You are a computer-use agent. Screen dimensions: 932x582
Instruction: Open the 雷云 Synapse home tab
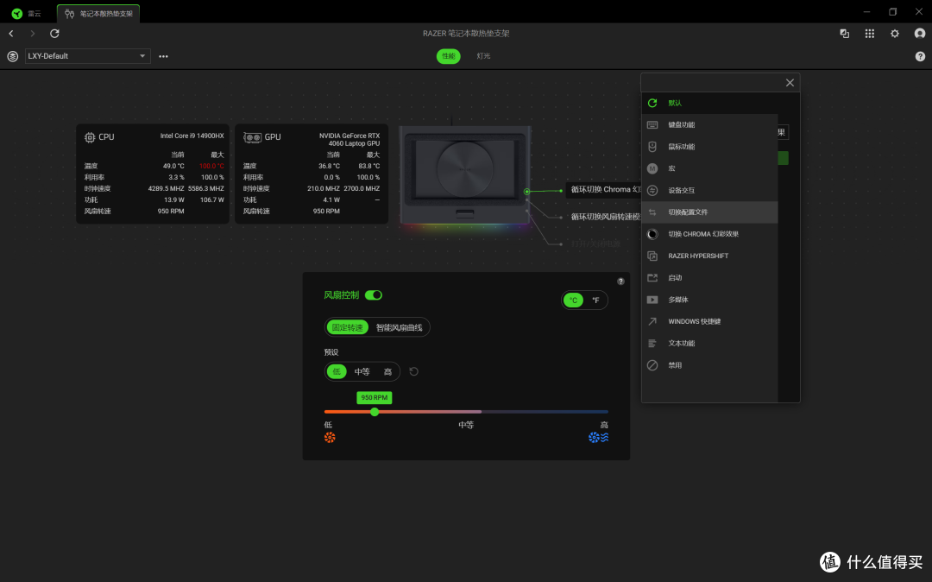(x=27, y=13)
